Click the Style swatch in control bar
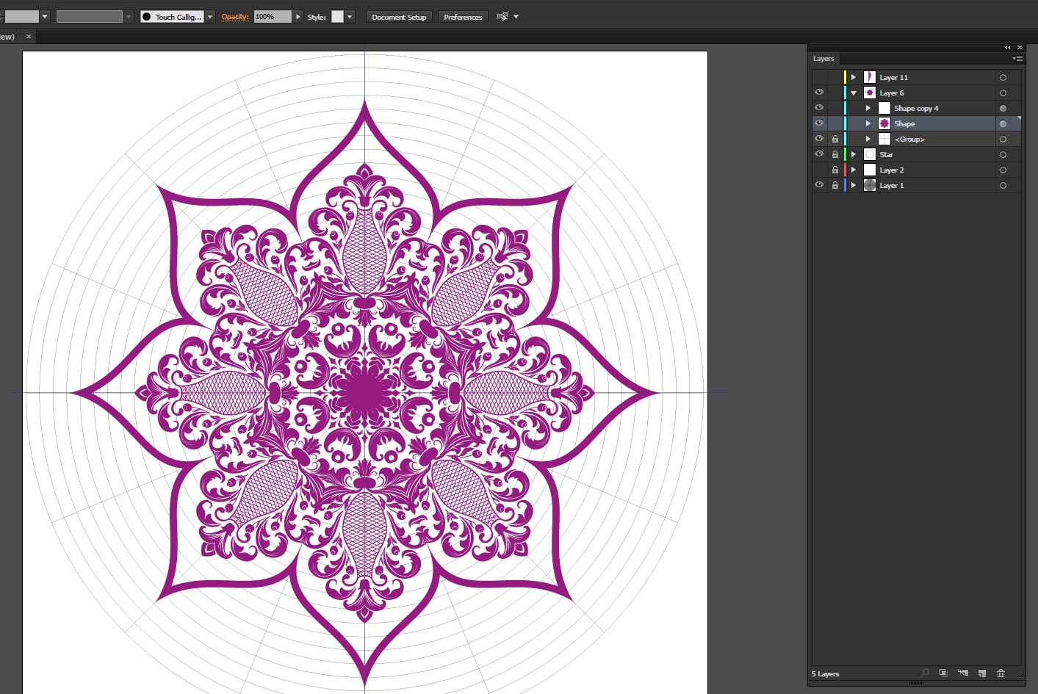This screenshot has height=694, width=1038. click(x=337, y=17)
